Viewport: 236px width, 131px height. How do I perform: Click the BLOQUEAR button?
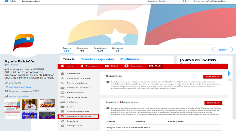(213, 103)
